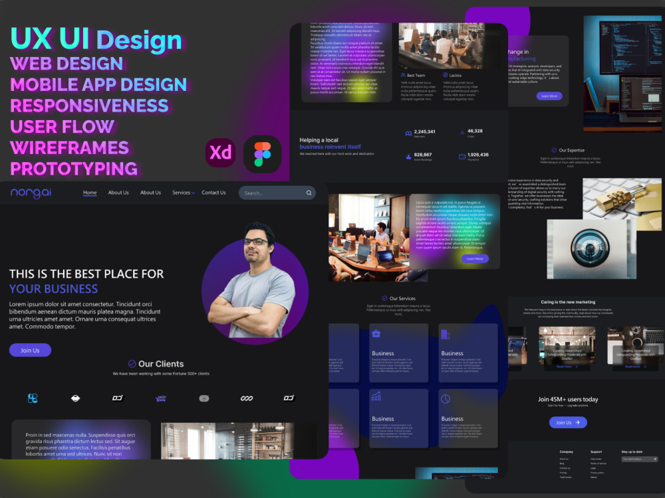Click the icon beside the 46,328 stat
665x498 pixels.
pyautogui.click(x=462, y=132)
